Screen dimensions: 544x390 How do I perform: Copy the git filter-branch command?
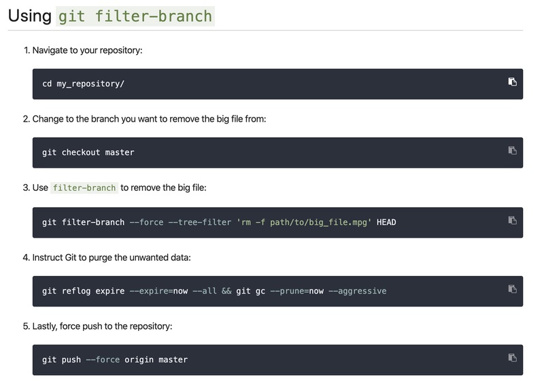512,220
